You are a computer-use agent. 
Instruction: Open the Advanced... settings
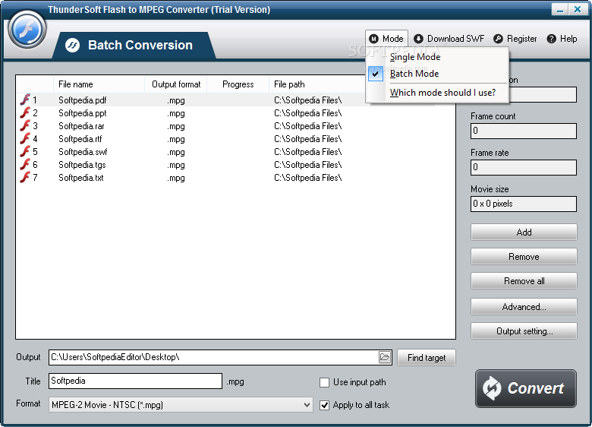524,307
